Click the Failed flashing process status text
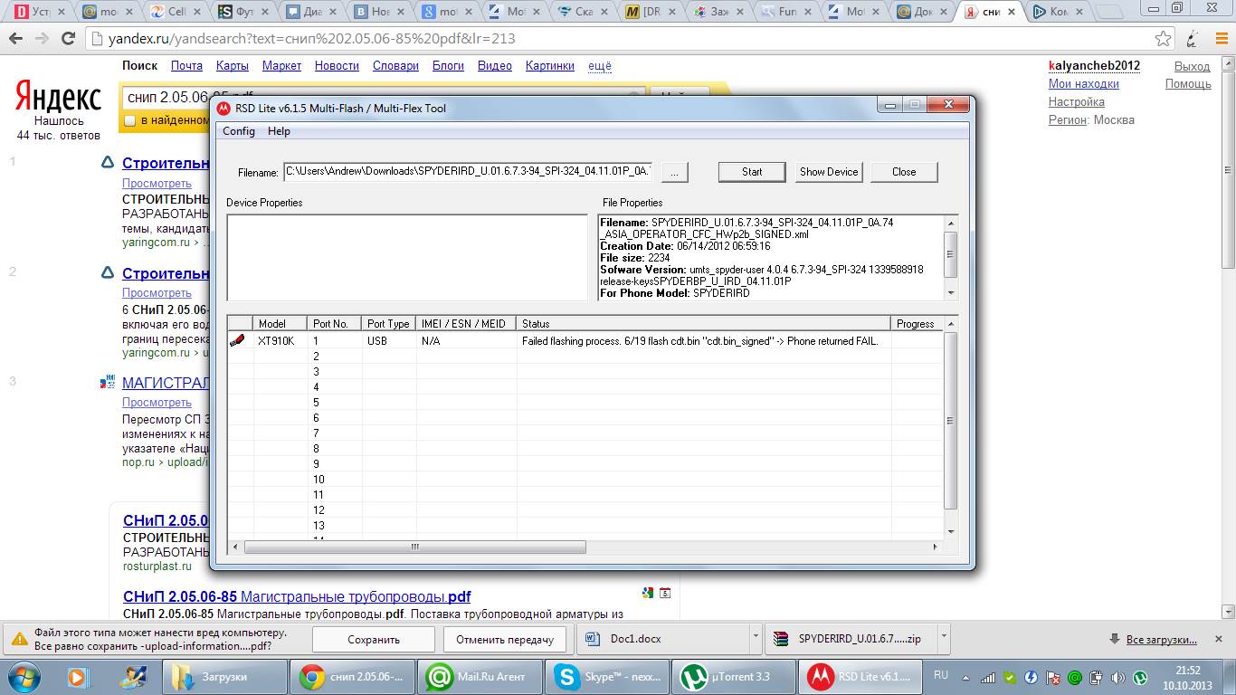 tap(700, 341)
